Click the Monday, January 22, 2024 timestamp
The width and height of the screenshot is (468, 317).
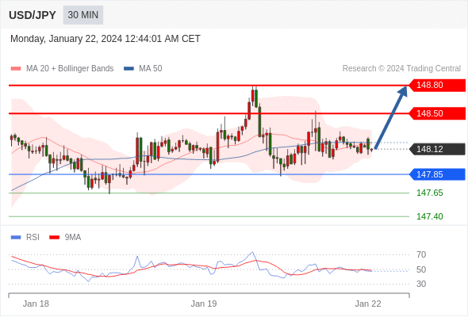[x=105, y=39]
